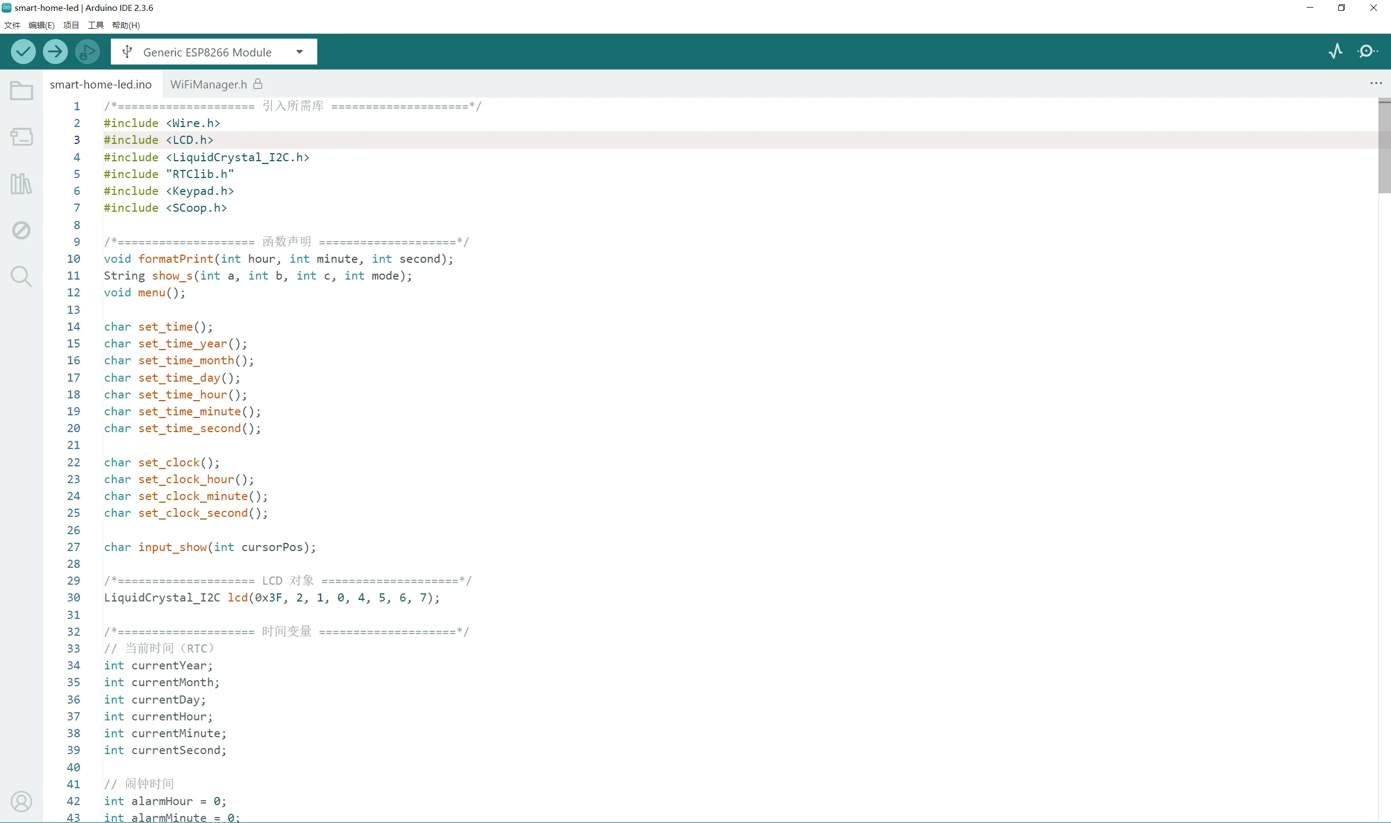Screen dimensions: 1391x823
Task: Open the Sketchbook folder panel
Action: (22, 91)
